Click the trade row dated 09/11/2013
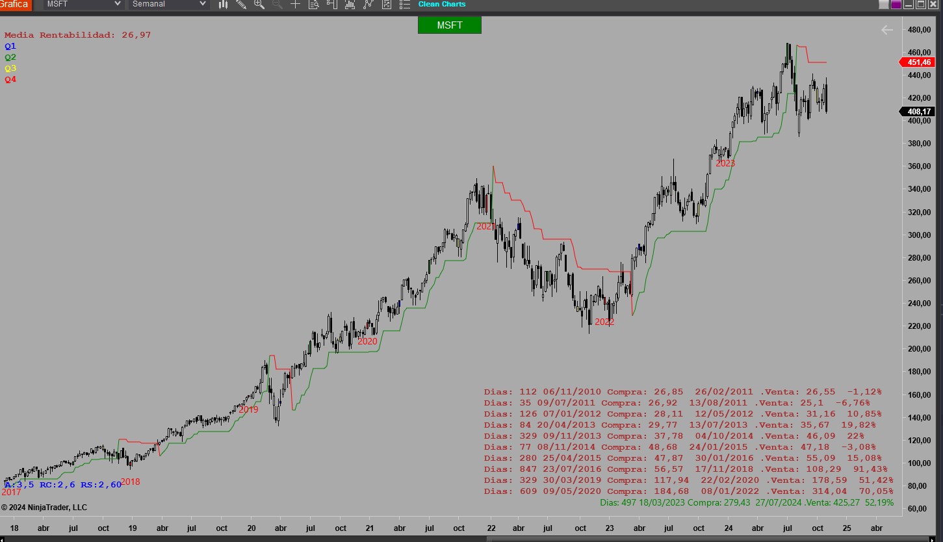The width and height of the screenshot is (943, 542). 674,436
